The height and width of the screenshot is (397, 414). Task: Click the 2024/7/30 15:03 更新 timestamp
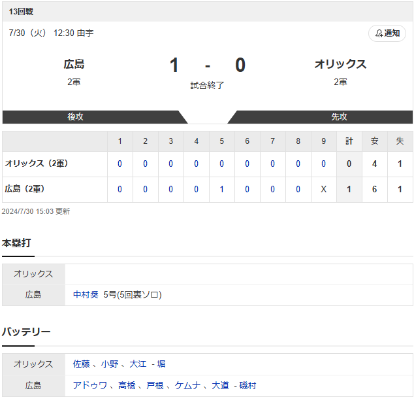click(x=36, y=211)
